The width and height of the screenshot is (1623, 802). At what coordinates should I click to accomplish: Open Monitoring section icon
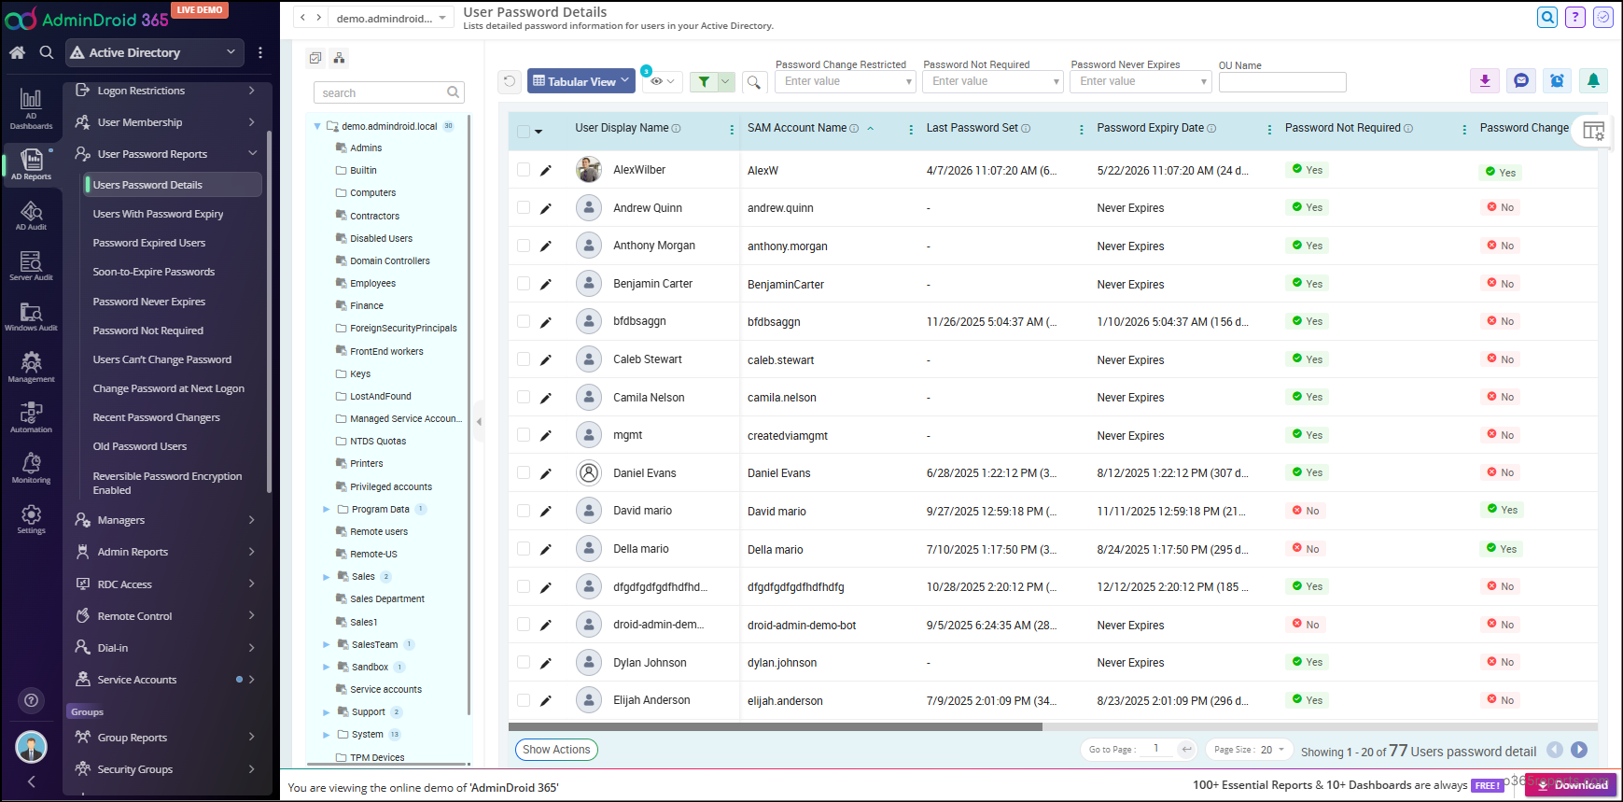click(31, 468)
